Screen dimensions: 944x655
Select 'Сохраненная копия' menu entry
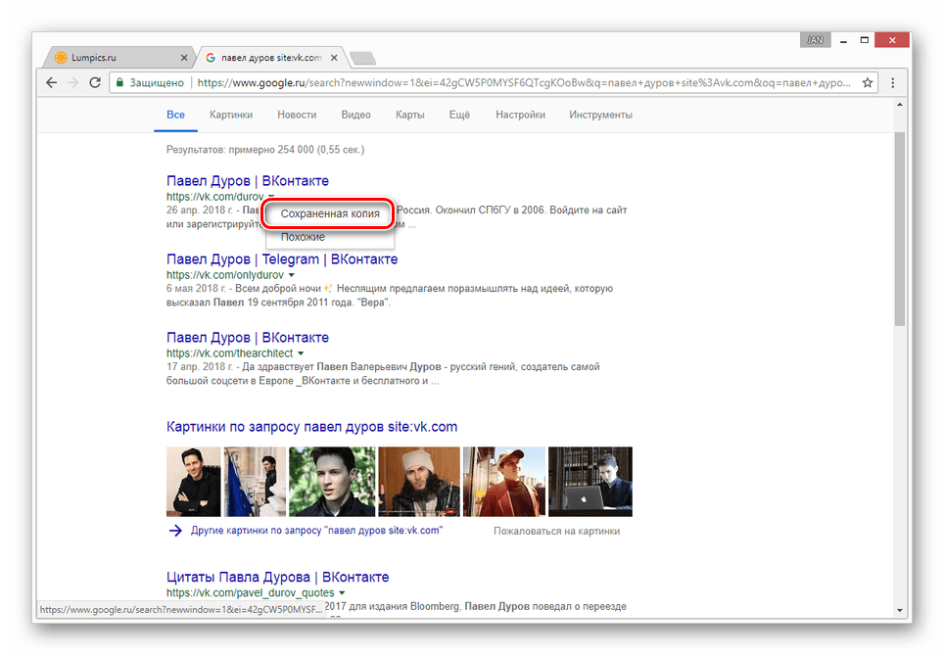(329, 212)
